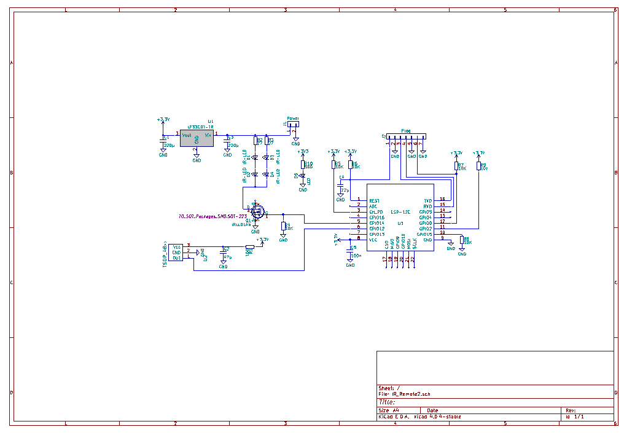Click the 'Title:' field in title block
The height and width of the screenshot is (435, 624).
[x=387, y=402]
